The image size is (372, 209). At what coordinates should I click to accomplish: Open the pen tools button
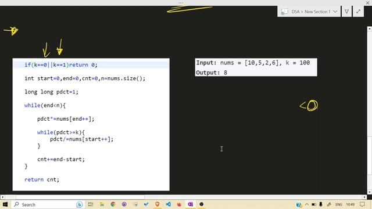tap(346, 12)
